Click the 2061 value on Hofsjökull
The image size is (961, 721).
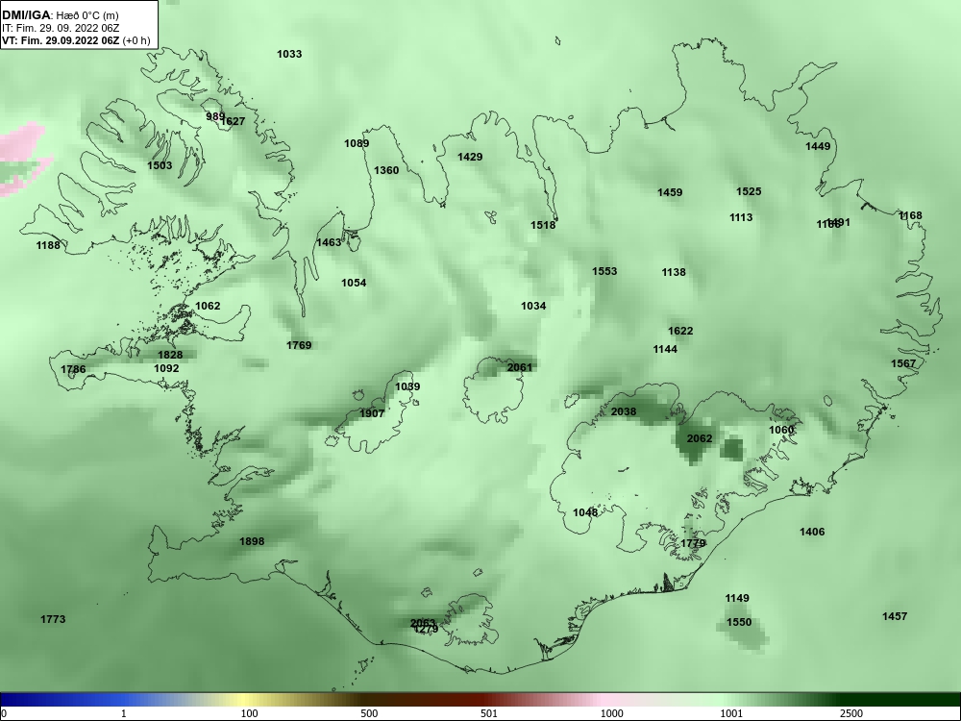[x=520, y=367]
